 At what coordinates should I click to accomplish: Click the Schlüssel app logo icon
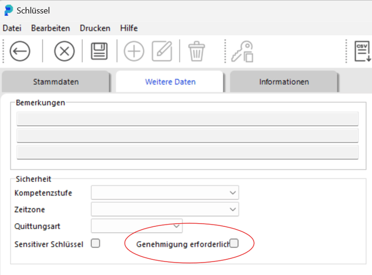pyautogui.click(x=9, y=10)
